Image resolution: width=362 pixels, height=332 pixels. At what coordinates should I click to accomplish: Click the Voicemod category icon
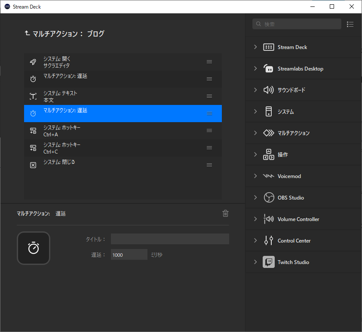269,176
